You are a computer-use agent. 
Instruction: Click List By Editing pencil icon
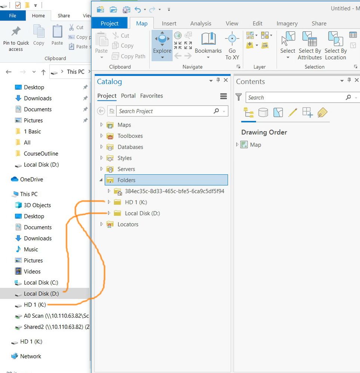(293, 112)
